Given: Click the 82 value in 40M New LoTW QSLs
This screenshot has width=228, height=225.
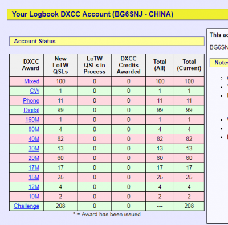Looking at the screenshot, I should coord(60,139).
